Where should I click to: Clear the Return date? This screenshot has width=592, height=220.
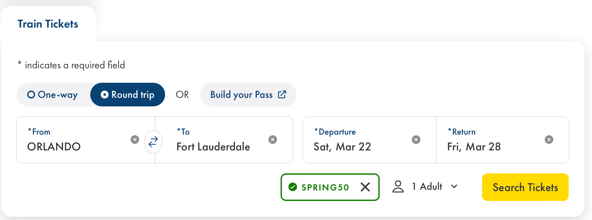point(549,140)
